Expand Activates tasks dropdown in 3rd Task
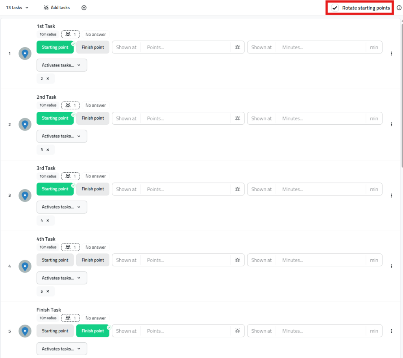403x358 pixels. point(62,207)
